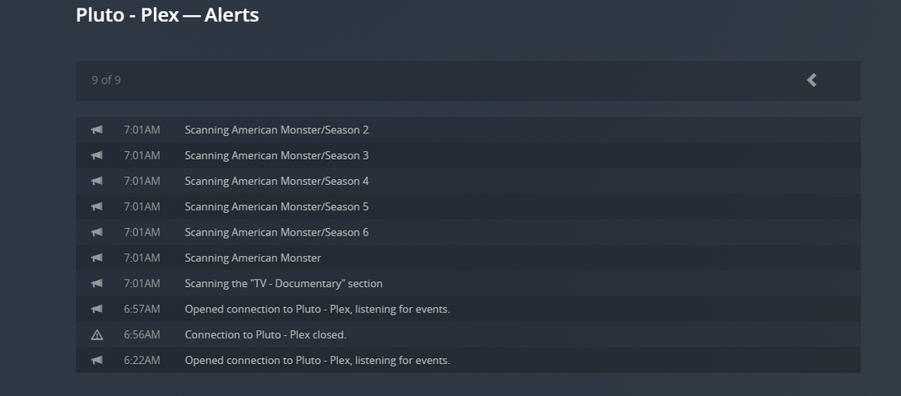
Task: Click megaphone icon for TV - Documentary scan
Action: 97,284
